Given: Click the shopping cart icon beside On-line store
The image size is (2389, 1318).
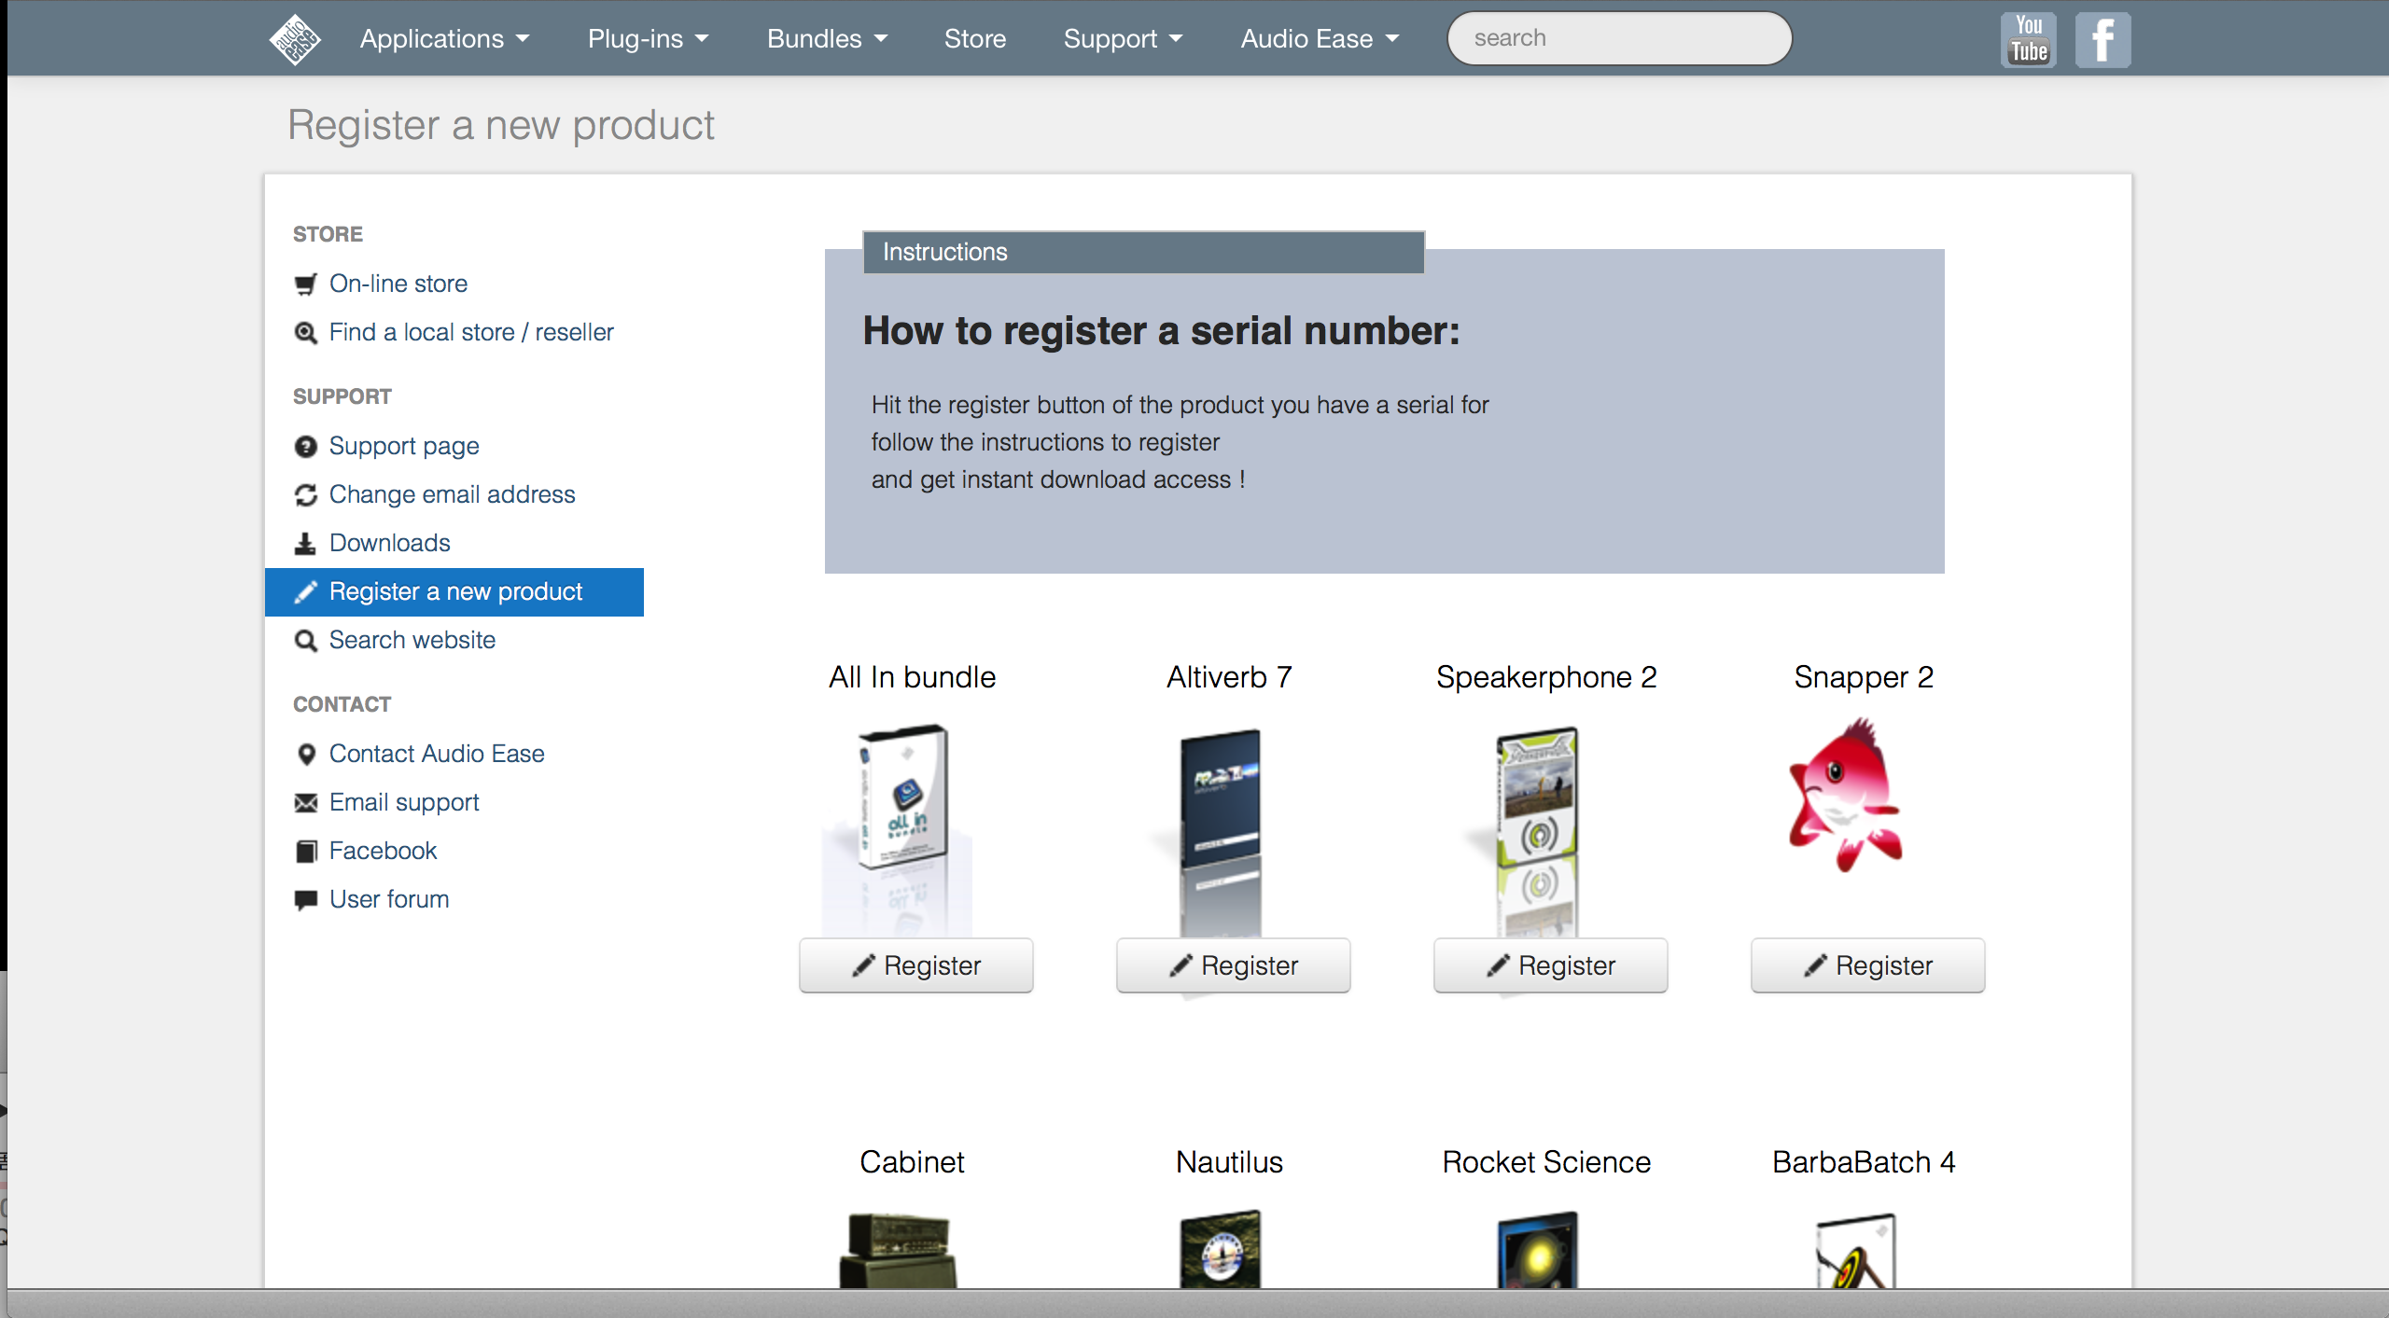Looking at the screenshot, I should (x=306, y=284).
